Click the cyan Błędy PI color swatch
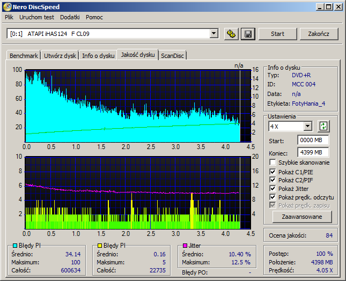This screenshot has height=281, width=346. [x=15, y=246]
